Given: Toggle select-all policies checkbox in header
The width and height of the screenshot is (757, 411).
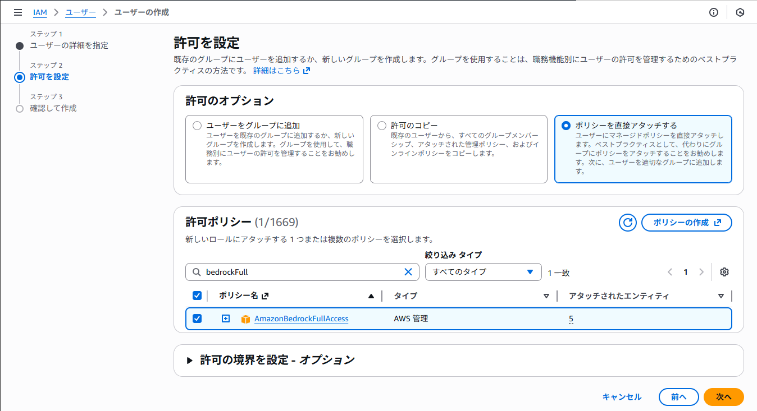Looking at the screenshot, I should click(197, 295).
